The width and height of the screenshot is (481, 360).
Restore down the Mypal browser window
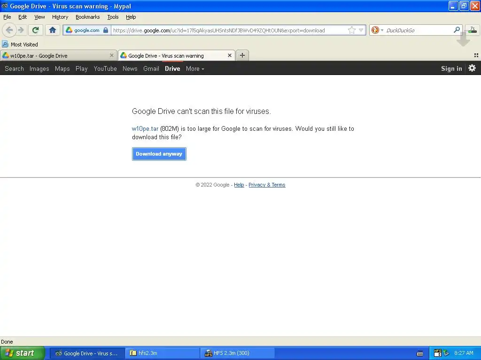click(x=464, y=6)
